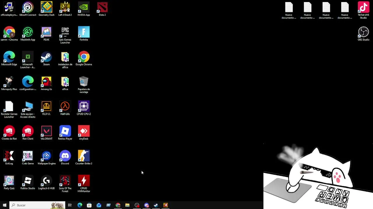The height and width of the screenshot is (209, 373).
Task: Select the Rockstar Games Launcher desktop icon
Action: (x=9, y=110)
